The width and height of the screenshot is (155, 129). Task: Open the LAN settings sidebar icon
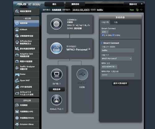pos(17,112)
